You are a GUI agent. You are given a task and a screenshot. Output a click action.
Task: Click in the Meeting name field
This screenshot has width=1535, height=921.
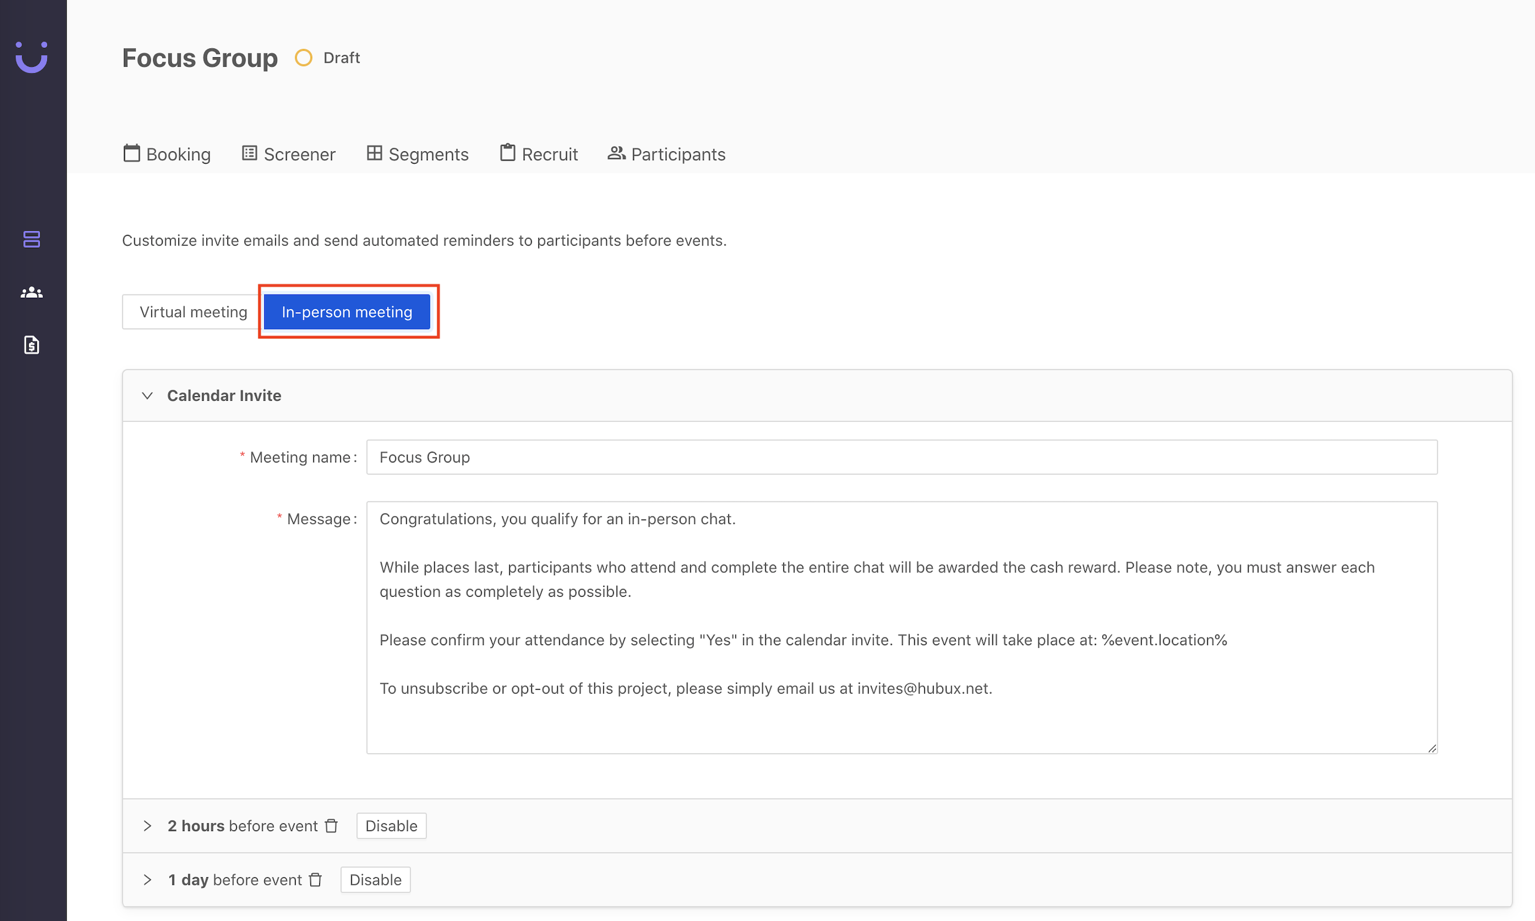tap(901, 458)
